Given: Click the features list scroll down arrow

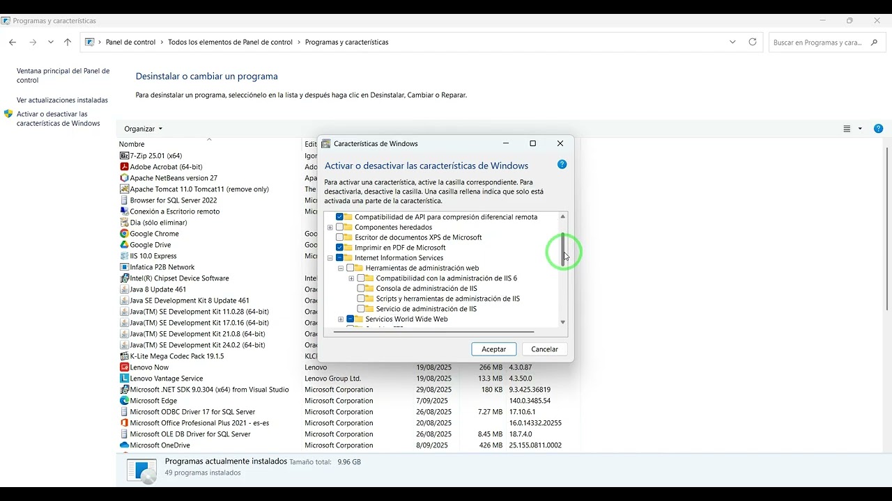Looking at the screenshot, I should click(x=563, y=322).
